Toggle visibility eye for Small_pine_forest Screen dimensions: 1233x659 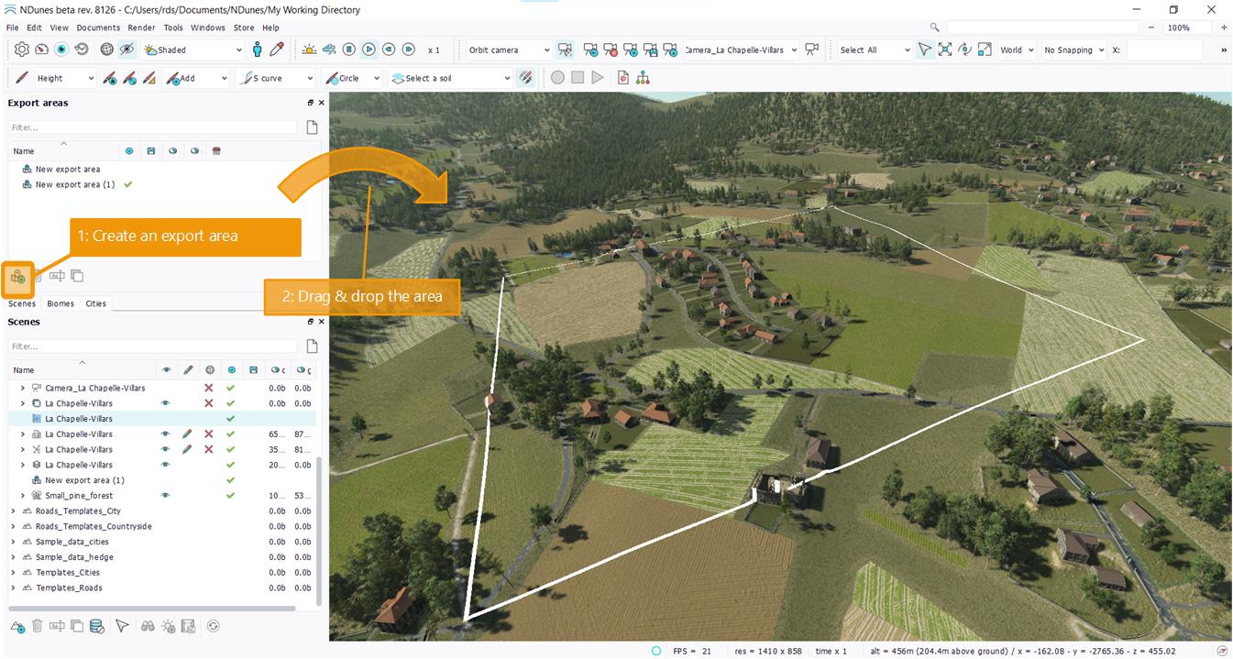(166, 496)
